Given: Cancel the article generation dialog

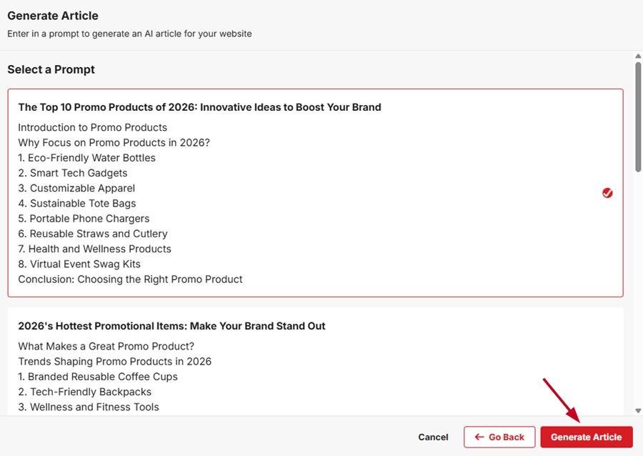Looking at the screenshot, I should (x=433, y=437).
